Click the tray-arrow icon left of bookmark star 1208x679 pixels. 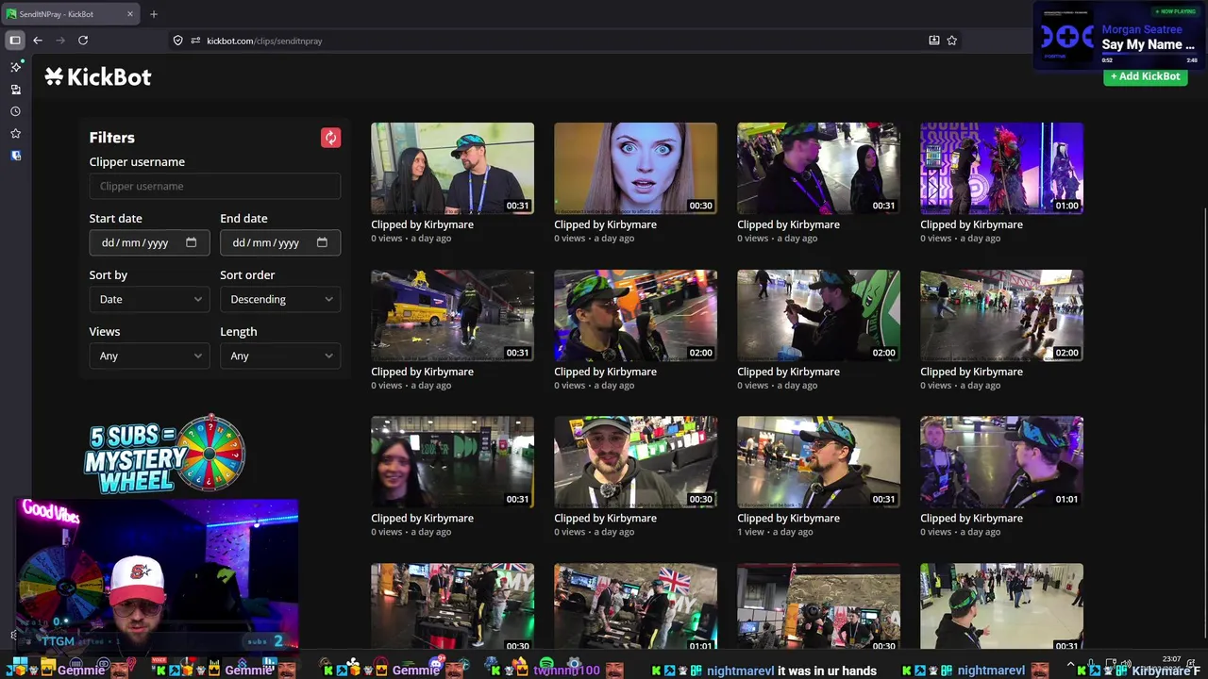tap(933, 41)
